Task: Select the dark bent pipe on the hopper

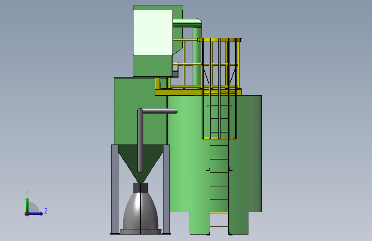Action: [x=140, y=140]
